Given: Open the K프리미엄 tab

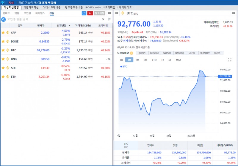Looking at the screenshot, I should [109, 7].
